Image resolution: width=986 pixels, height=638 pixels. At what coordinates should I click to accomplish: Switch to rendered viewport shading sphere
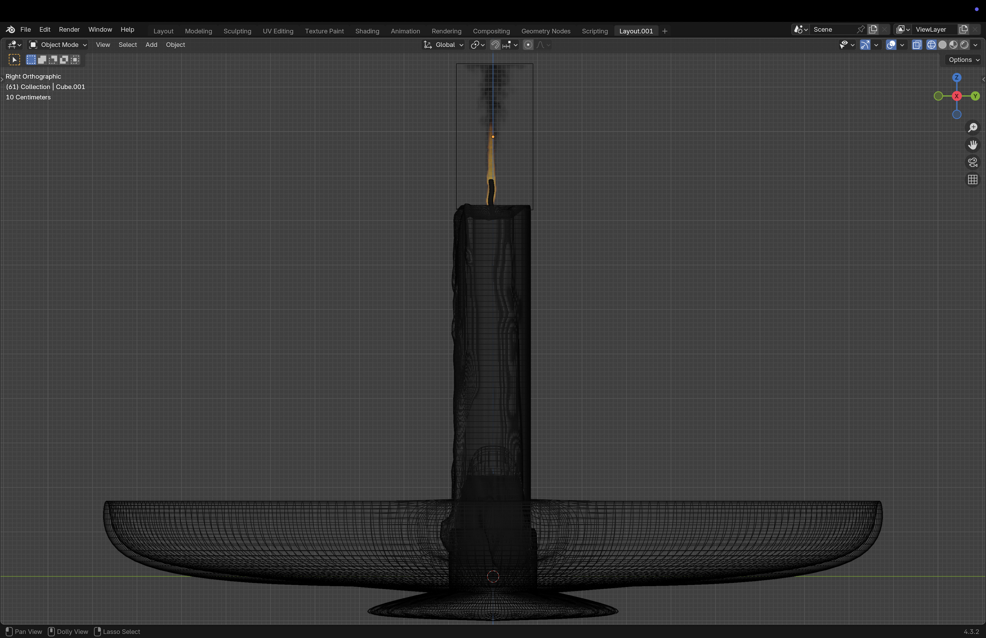pyautogui.click(x=964, y=45)
